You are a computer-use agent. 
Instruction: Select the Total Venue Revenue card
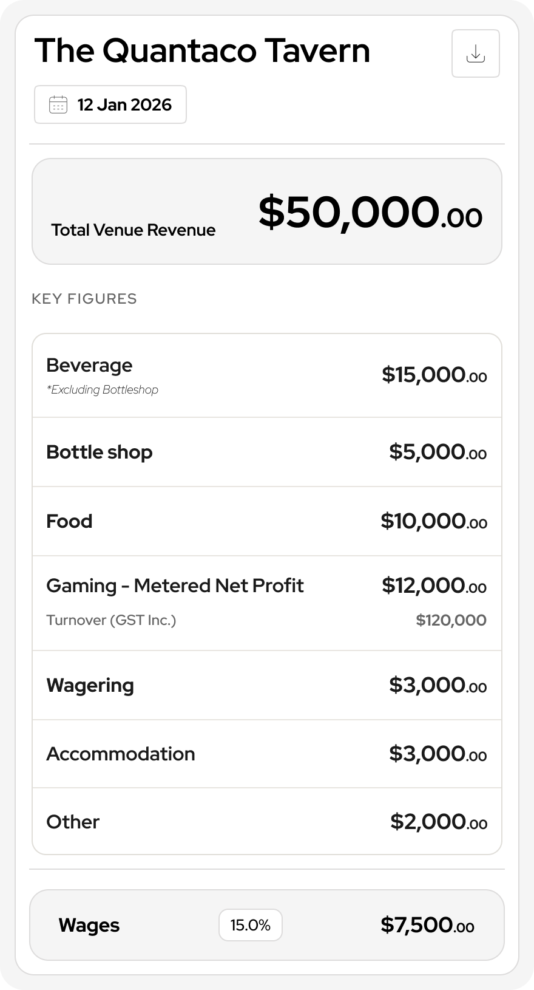[267, 211]
